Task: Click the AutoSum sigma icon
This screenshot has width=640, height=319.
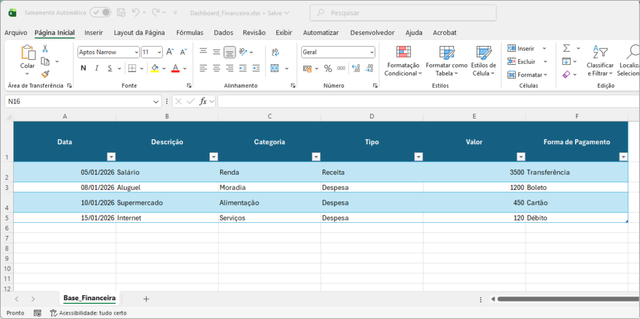Action: 566,48
